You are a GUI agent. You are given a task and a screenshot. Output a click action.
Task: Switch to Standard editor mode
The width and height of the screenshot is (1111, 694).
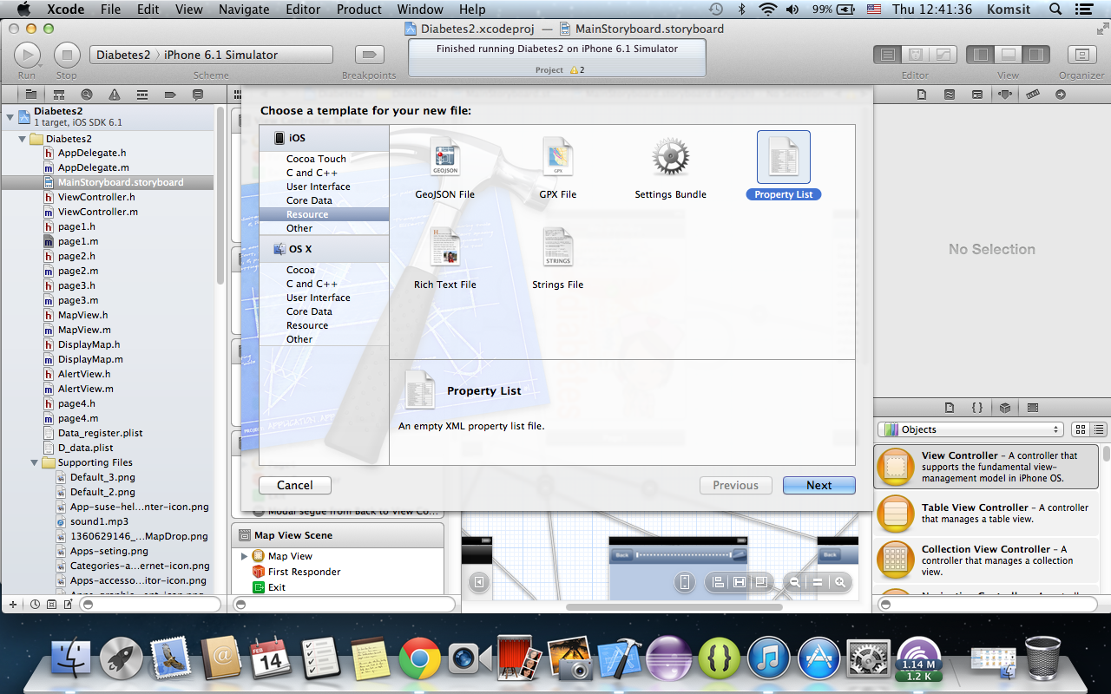coord(888,55)
